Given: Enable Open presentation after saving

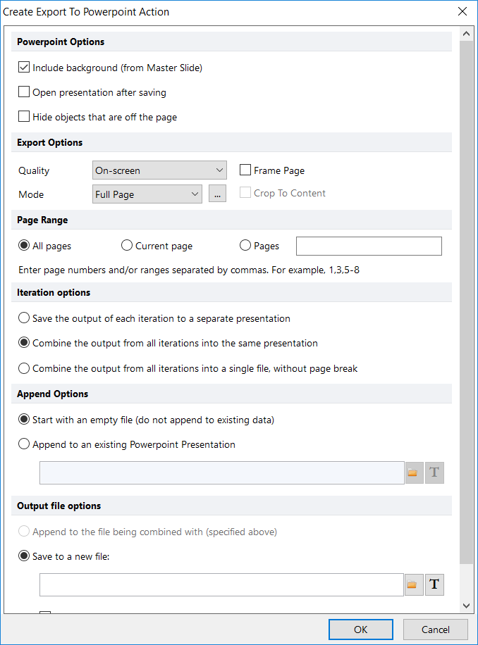Looking at the screenshot, I should pyautogui.click(x=24, y=92).
